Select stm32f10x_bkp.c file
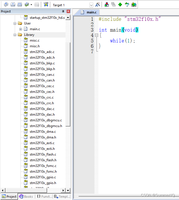179x200 pixels. tap(42, 63)
